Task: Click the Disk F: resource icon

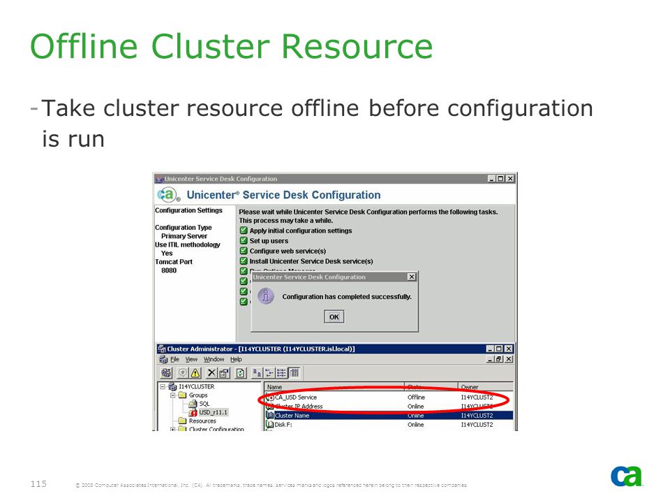Action: point(269,424)
